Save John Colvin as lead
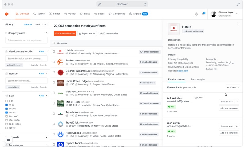The height and width of the screenshot is (148, 245). (x=227, y=126)
